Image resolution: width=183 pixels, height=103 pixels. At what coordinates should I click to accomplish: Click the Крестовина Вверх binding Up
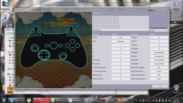click(159, 68)
